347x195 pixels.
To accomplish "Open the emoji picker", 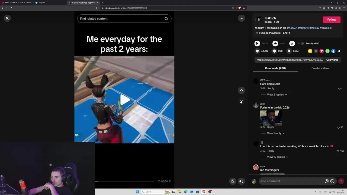I will [x=332, y=181].
